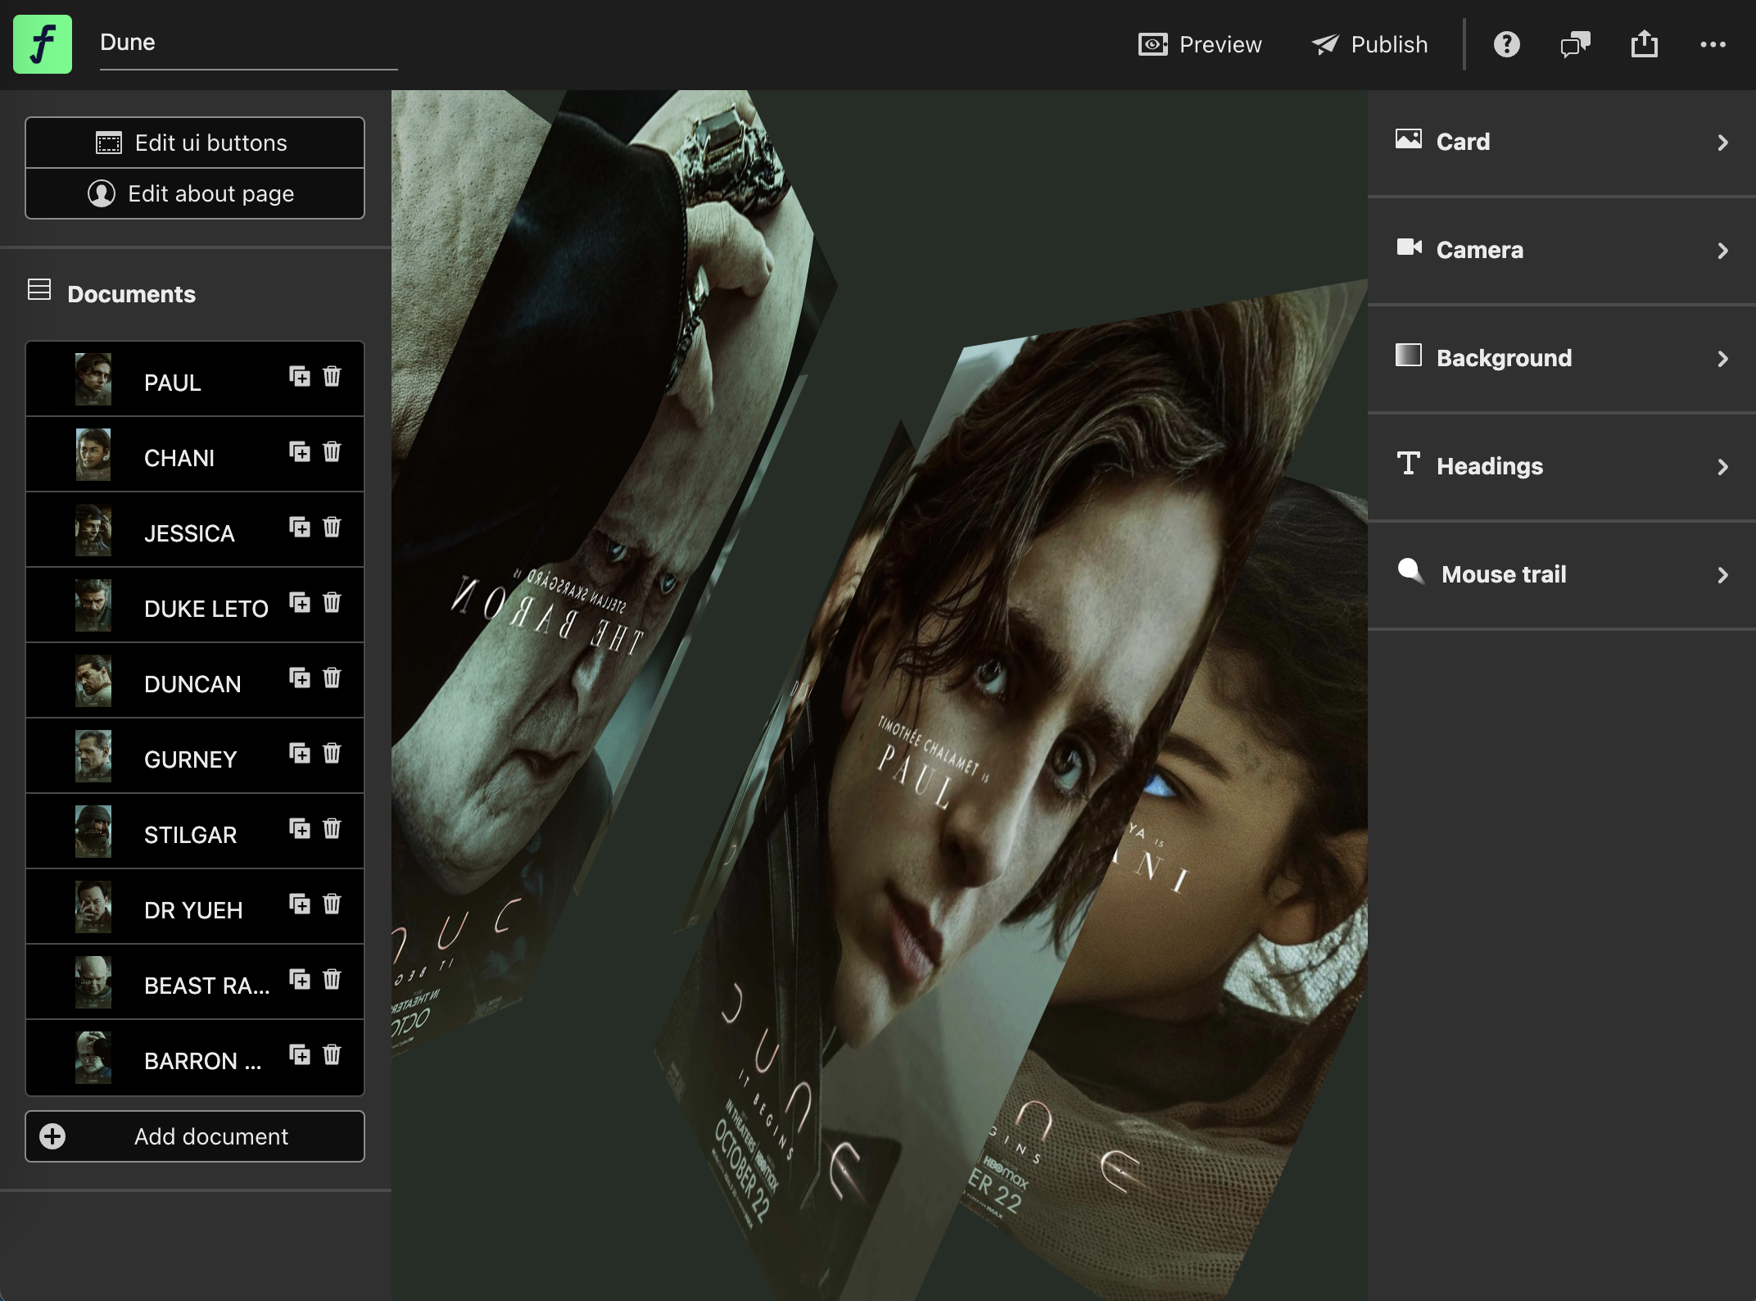The image size is (1756, 1301).
Task: Click Edit about page
Action: coord(195,193)
